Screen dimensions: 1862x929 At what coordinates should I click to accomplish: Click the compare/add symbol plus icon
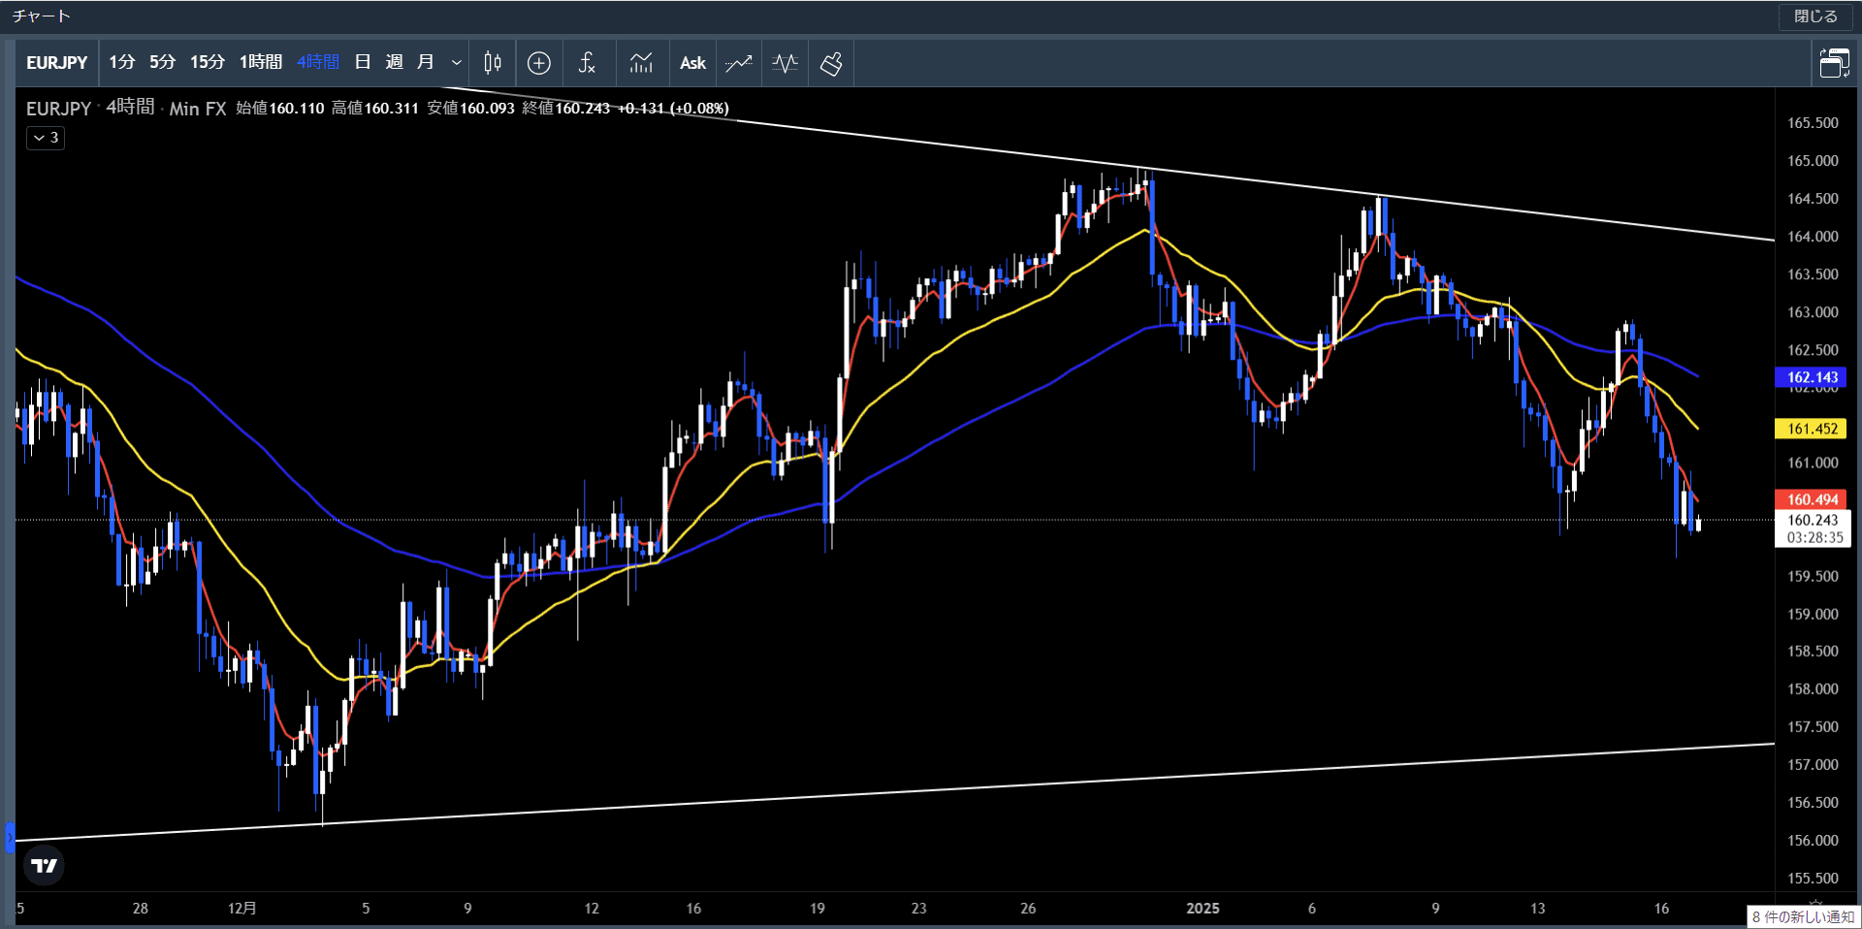[539, 63]
